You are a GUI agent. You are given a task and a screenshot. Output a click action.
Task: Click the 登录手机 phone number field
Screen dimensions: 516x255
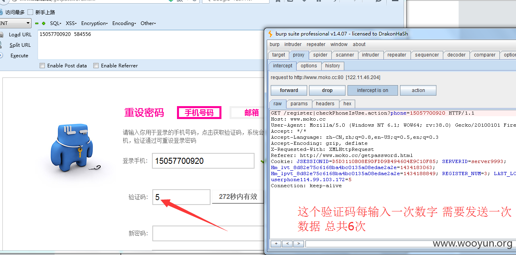(203, 161)
